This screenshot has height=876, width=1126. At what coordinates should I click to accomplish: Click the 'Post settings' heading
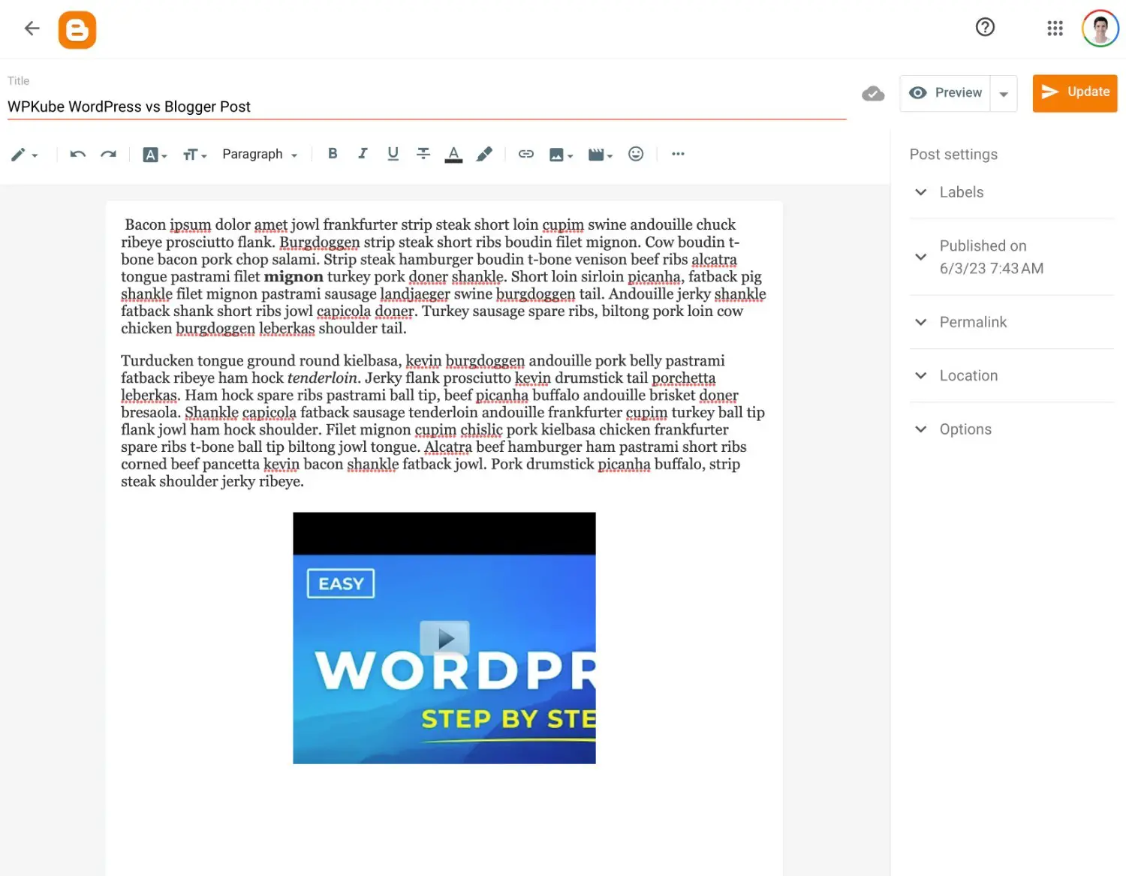(953, 155)
